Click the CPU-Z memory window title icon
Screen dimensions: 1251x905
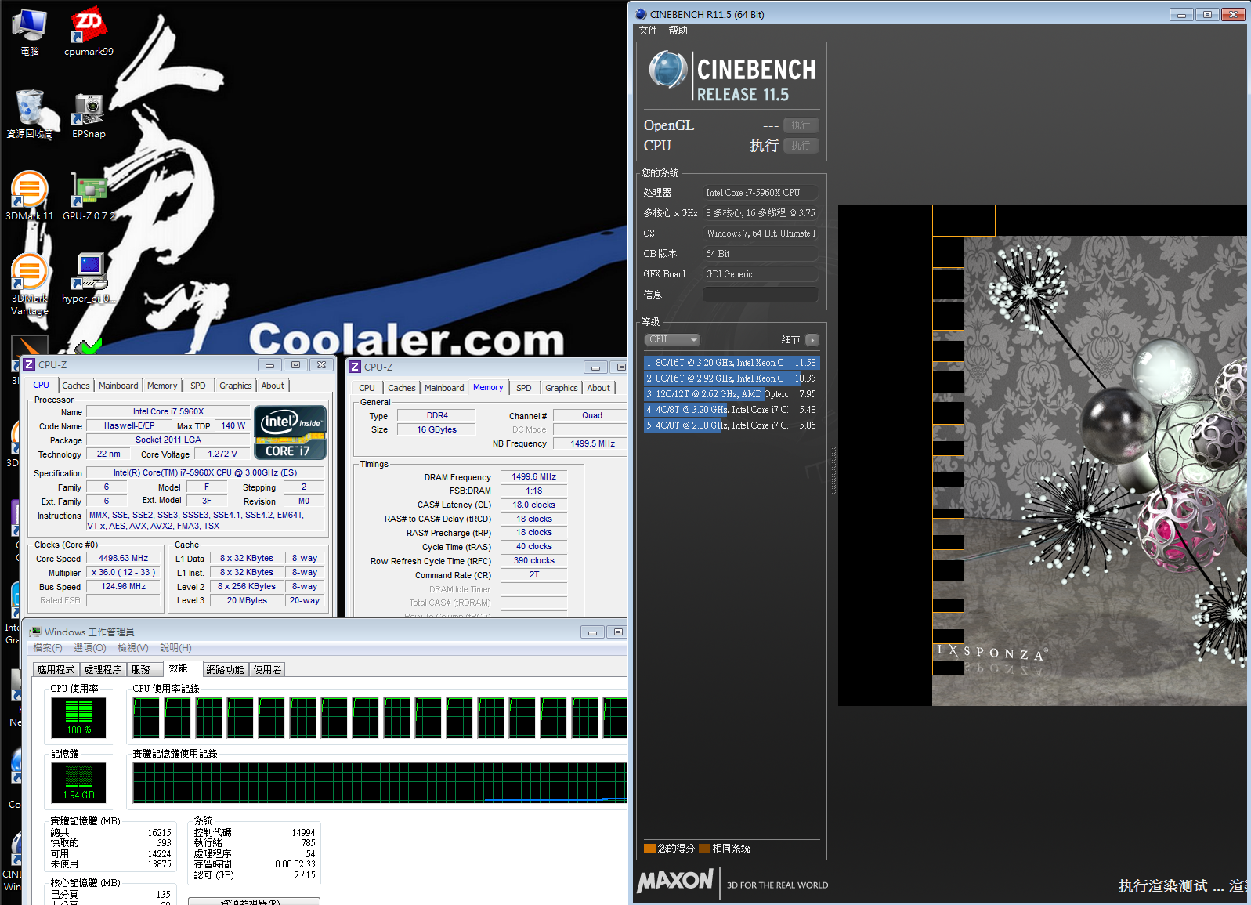point(355,367)
